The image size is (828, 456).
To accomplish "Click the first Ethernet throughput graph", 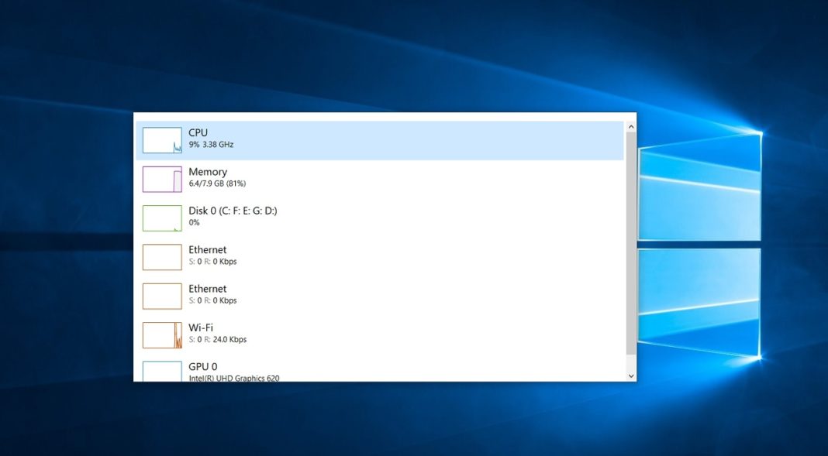I will click(x=161, y=255).
